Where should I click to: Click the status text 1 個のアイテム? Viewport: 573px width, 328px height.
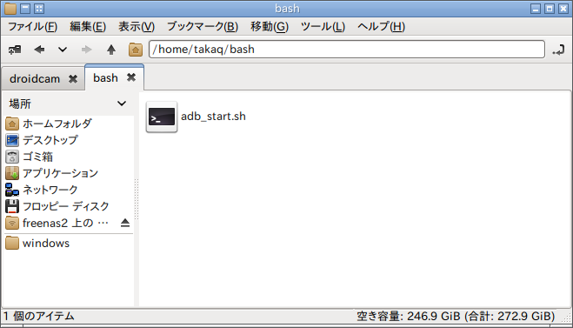(x=39, y=316)
